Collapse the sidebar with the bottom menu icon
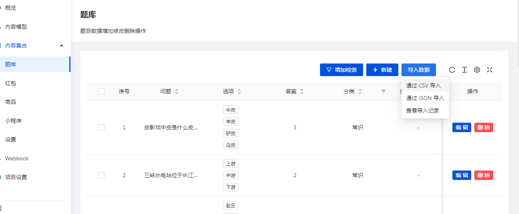This screenshot has width=519, height=214. [x=1, y=207]
